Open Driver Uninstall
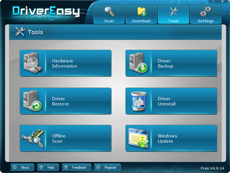230x173 pixels. 171,101
